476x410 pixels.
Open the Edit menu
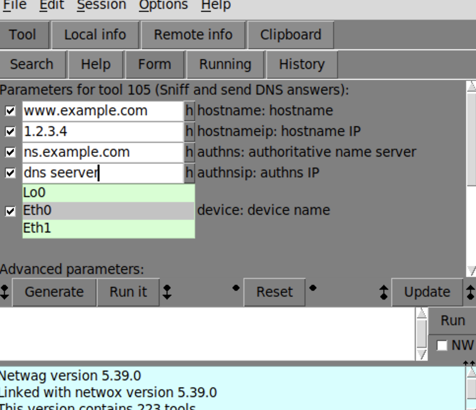(x=52, y=4)
